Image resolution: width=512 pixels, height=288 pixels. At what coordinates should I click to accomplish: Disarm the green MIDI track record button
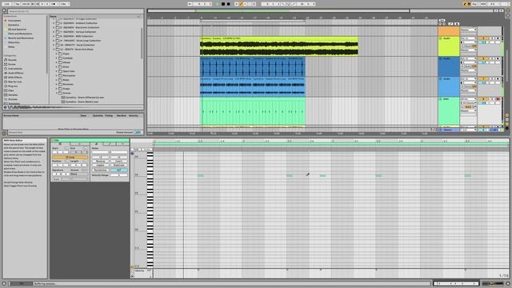498,99
